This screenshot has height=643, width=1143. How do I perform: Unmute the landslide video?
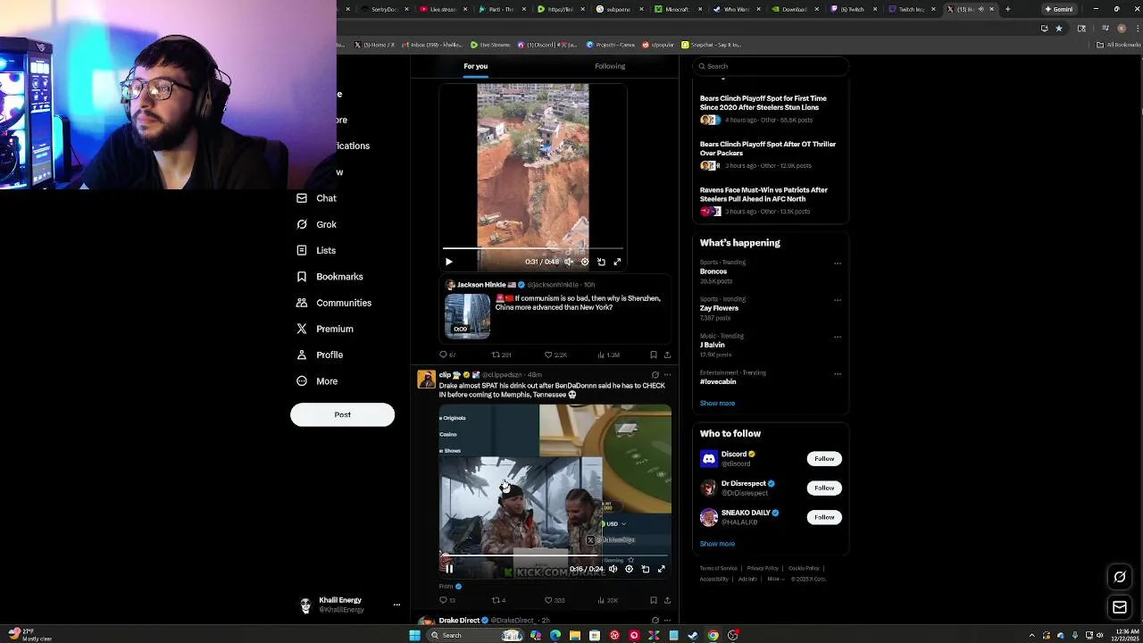pos(569,262)
